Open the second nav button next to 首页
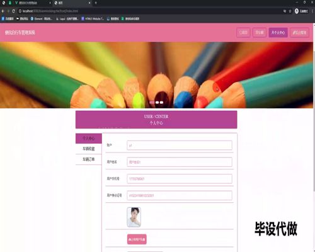Viewport: 315px width, 252px height. 260,33
